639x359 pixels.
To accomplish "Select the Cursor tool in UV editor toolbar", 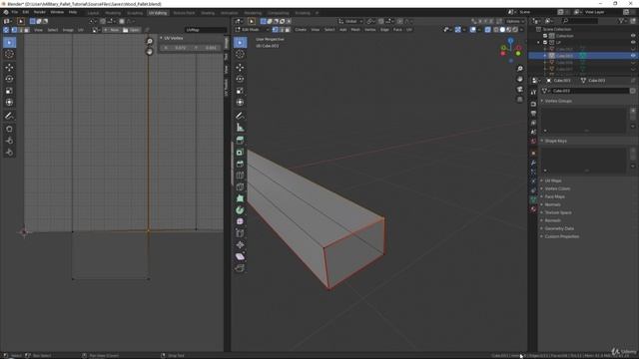I will point(9,54).
